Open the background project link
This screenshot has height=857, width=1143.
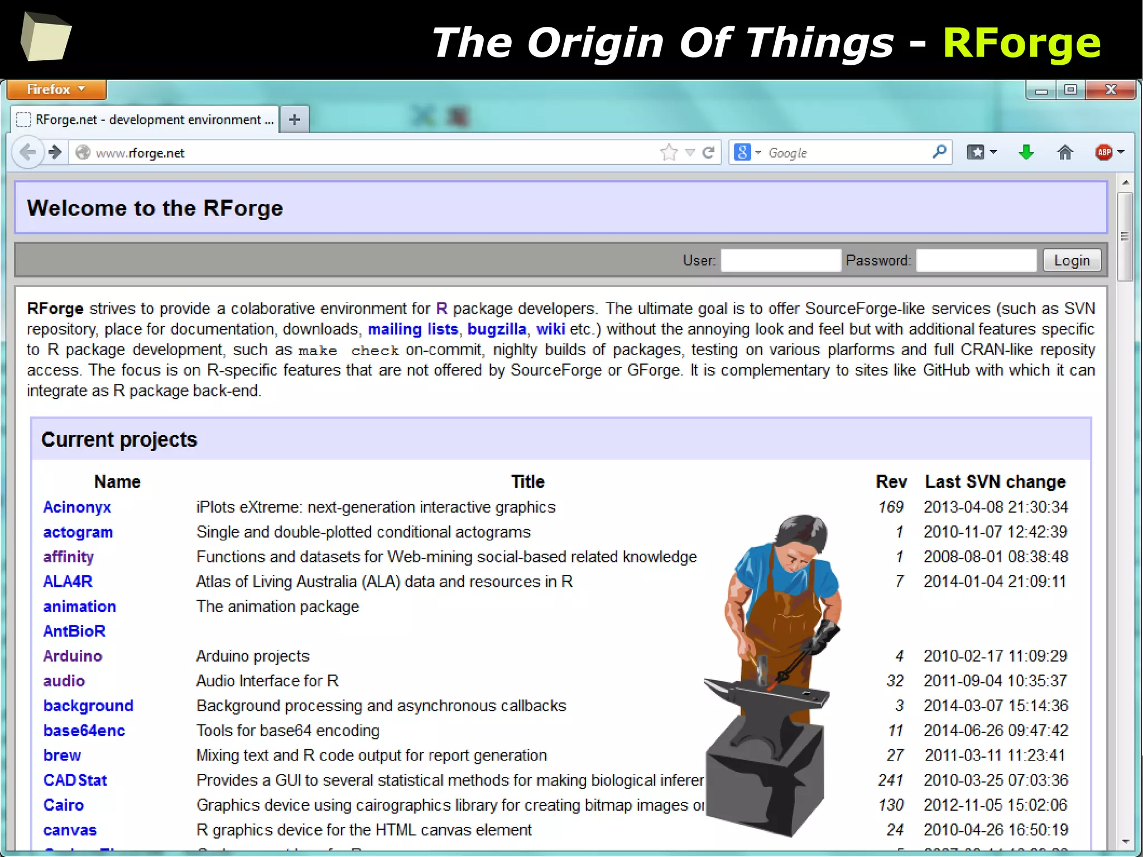(x=88, y=705)
